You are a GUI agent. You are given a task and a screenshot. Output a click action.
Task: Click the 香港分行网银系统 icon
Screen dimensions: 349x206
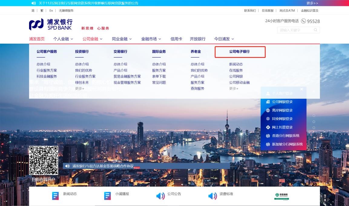268,136
